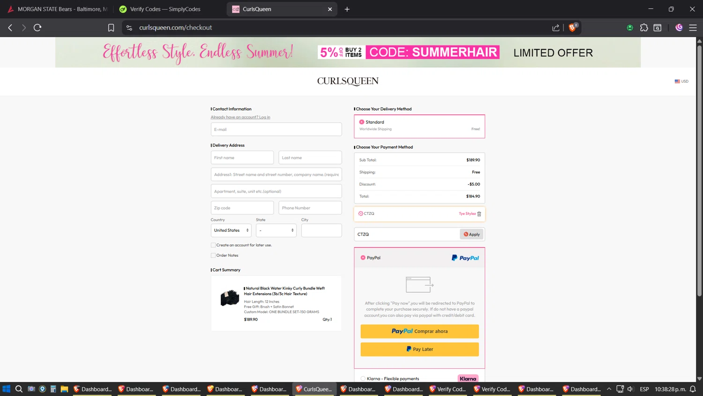Image resolution: width=703 pixels, height=396 pixels.
Task: Select Klarna - Flexible payments option
Action: (x=363, y=379)
